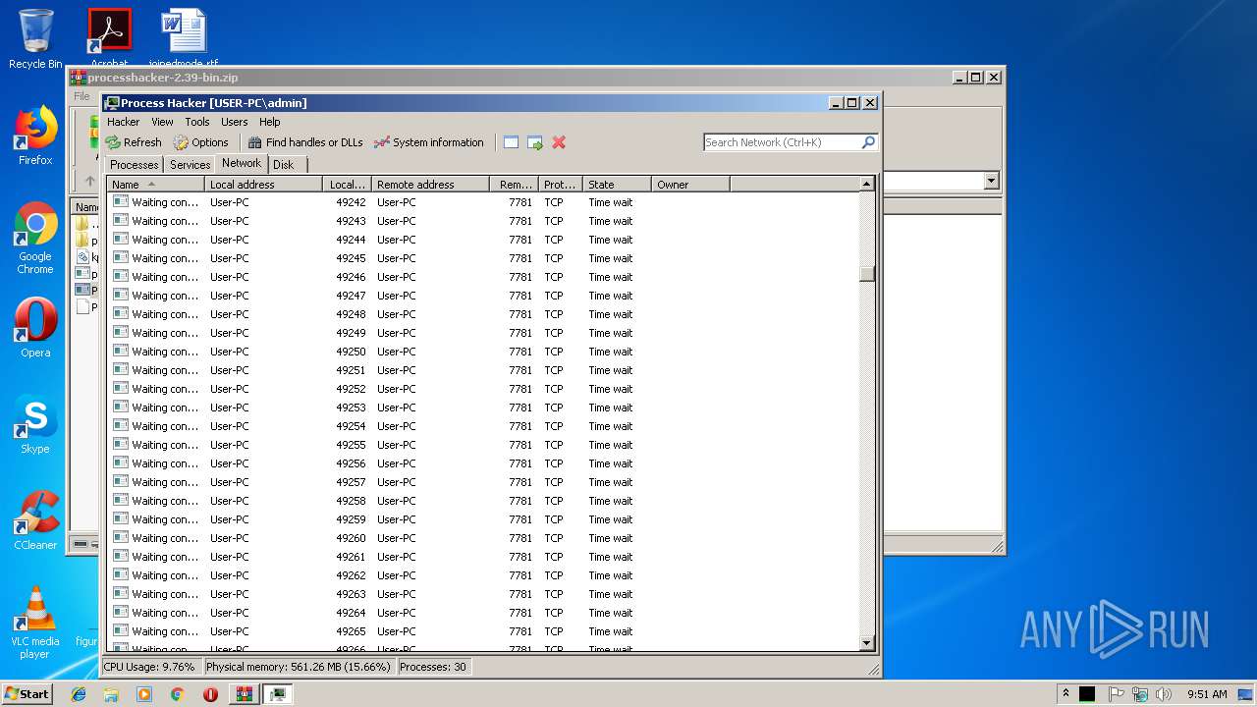1257x707 pixels.
Task: Expand hidden system tray icons arrow
Action: click(x=1066, y=694)
